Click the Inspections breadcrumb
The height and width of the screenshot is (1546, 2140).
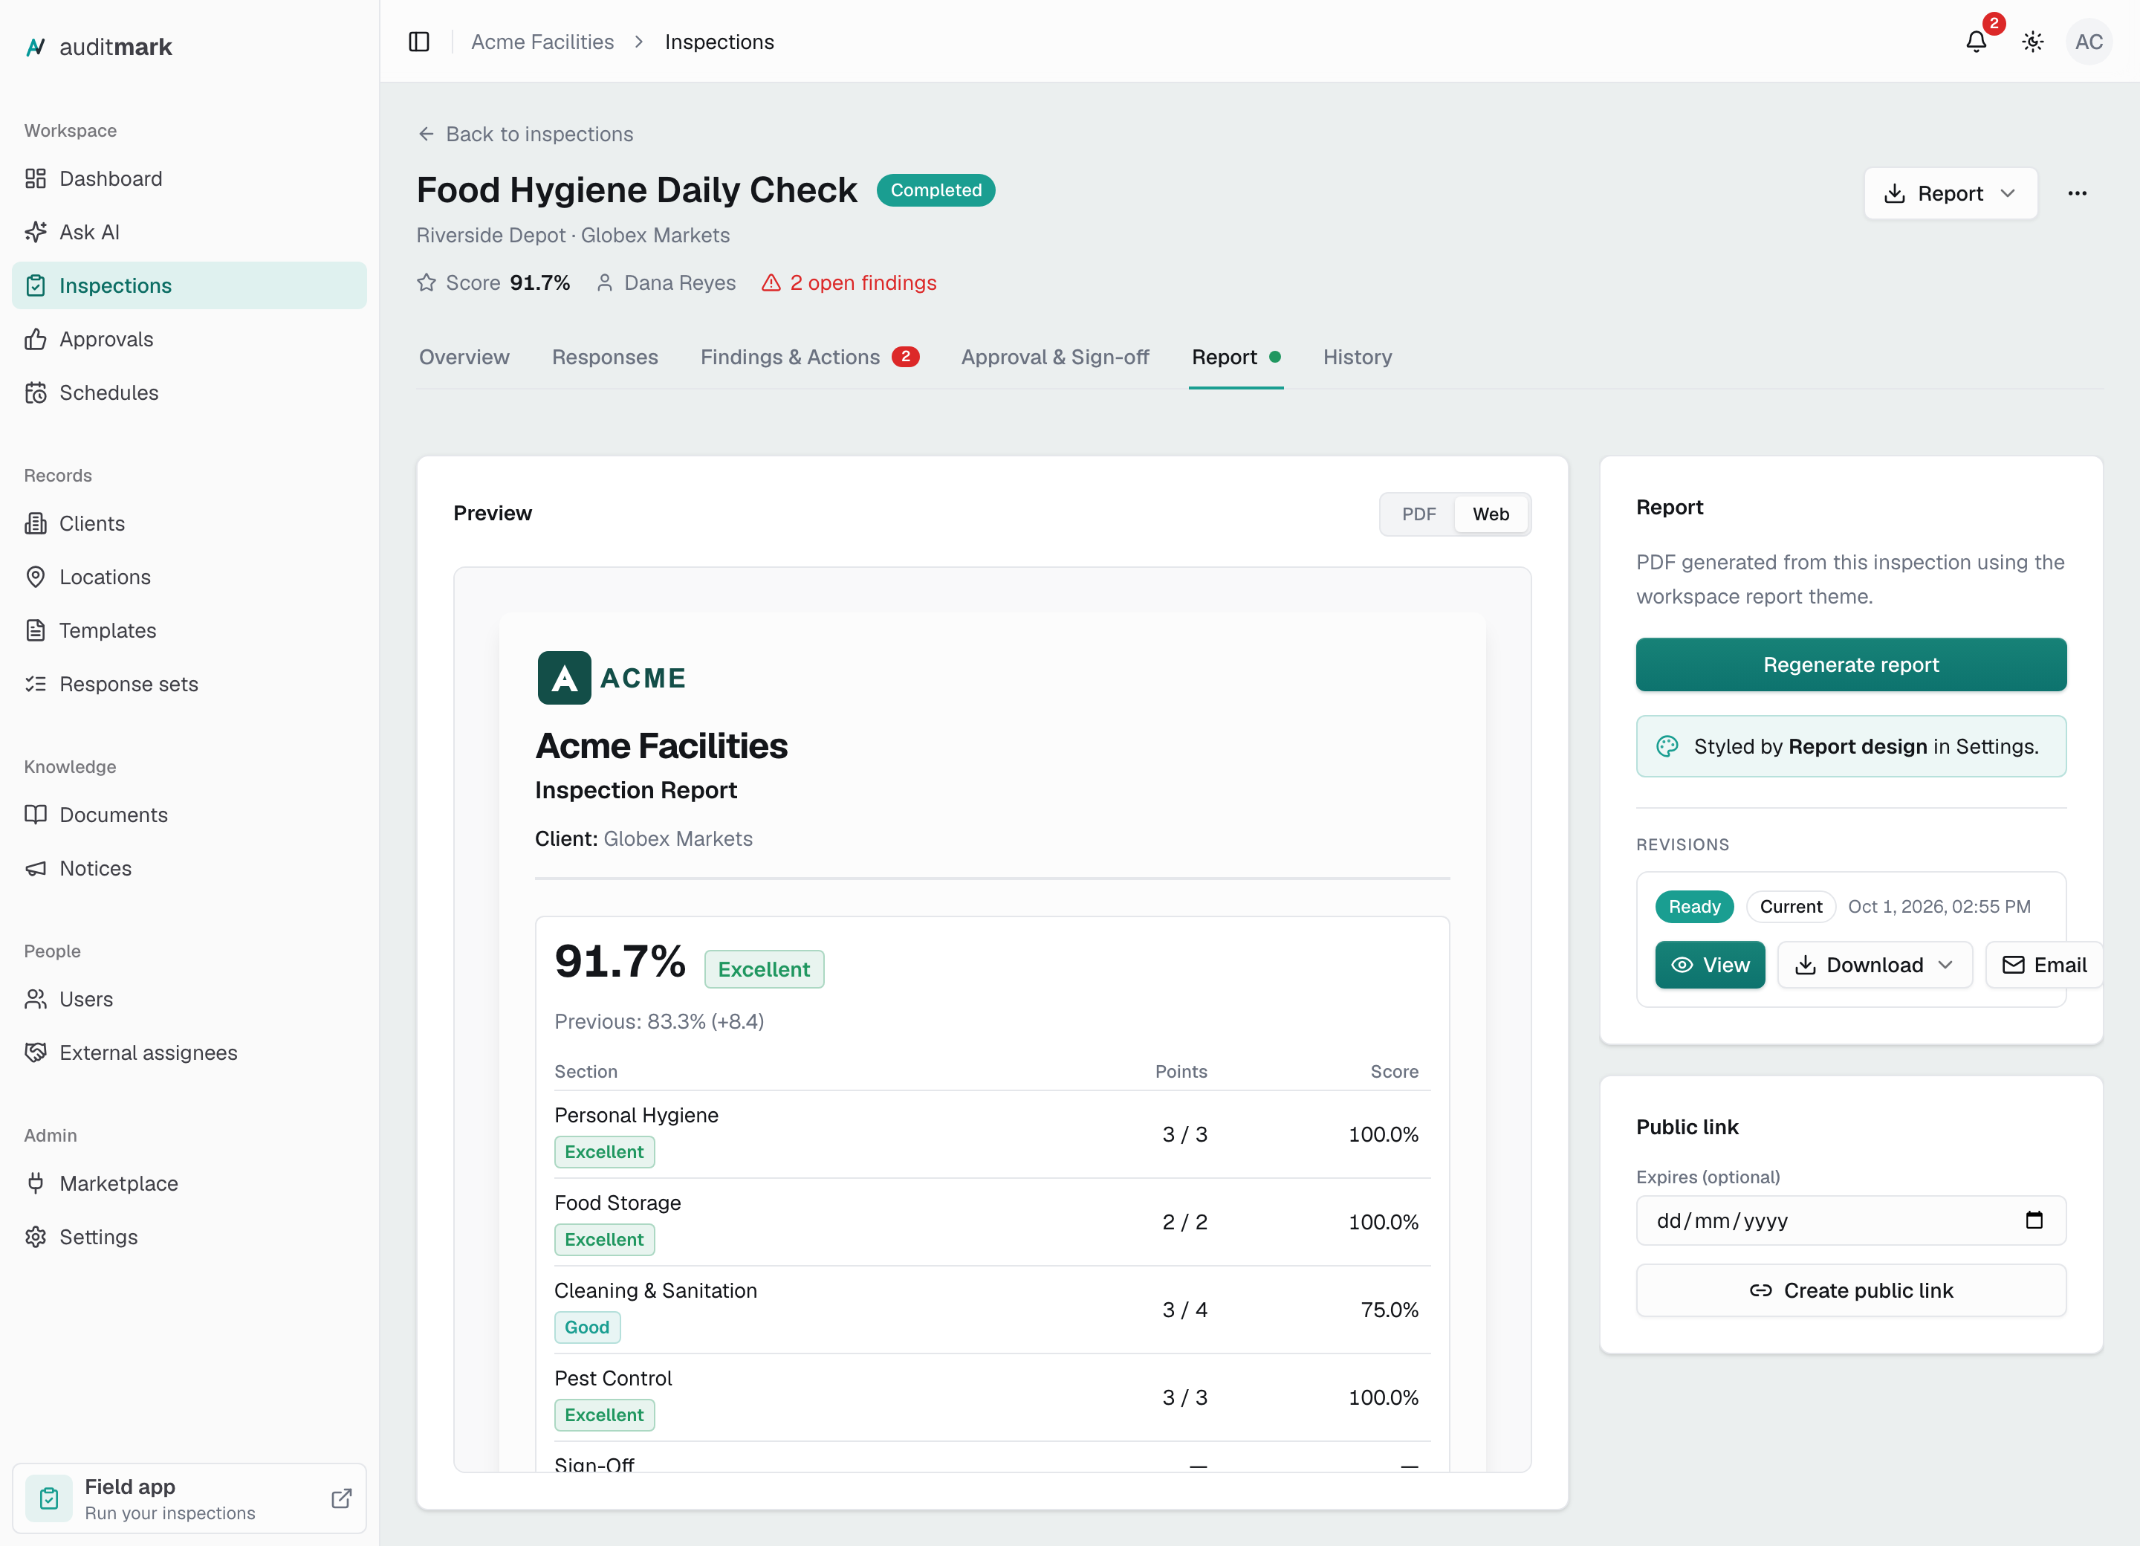coord(719,42)
